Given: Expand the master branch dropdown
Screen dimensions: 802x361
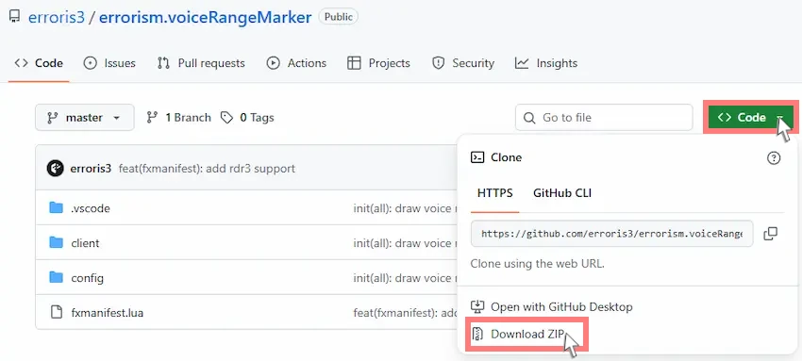Looking at the screenshot, I should pyautogui.click(x=84, y=118).
